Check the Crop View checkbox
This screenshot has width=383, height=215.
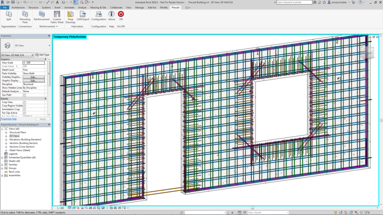(25, 102)
